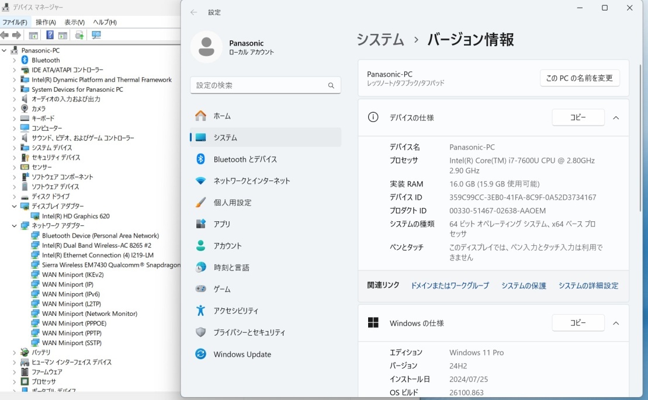This screenshot has height=400, width=648.
Task: Collapse the ディスプレイ アダプター node
Action: 14,206
